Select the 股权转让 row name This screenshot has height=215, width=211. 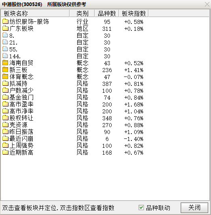21,118
